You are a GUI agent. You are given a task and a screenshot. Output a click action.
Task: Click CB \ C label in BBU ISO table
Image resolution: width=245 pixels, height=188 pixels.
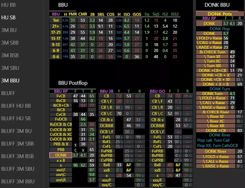(157, 114)
